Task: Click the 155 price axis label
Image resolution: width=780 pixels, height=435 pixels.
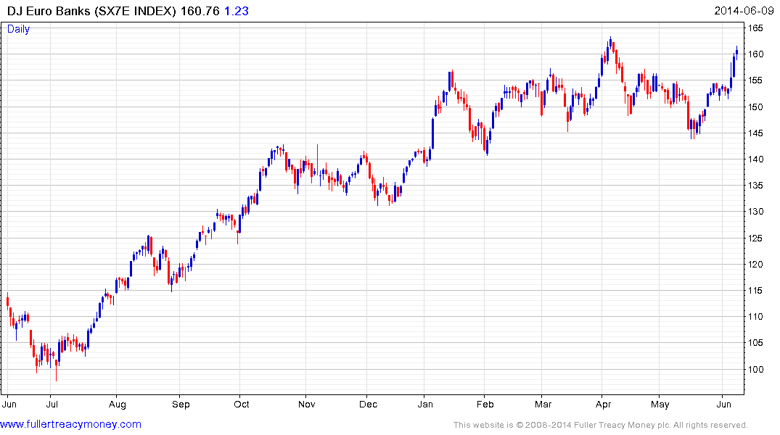Action: pos(755,80)
